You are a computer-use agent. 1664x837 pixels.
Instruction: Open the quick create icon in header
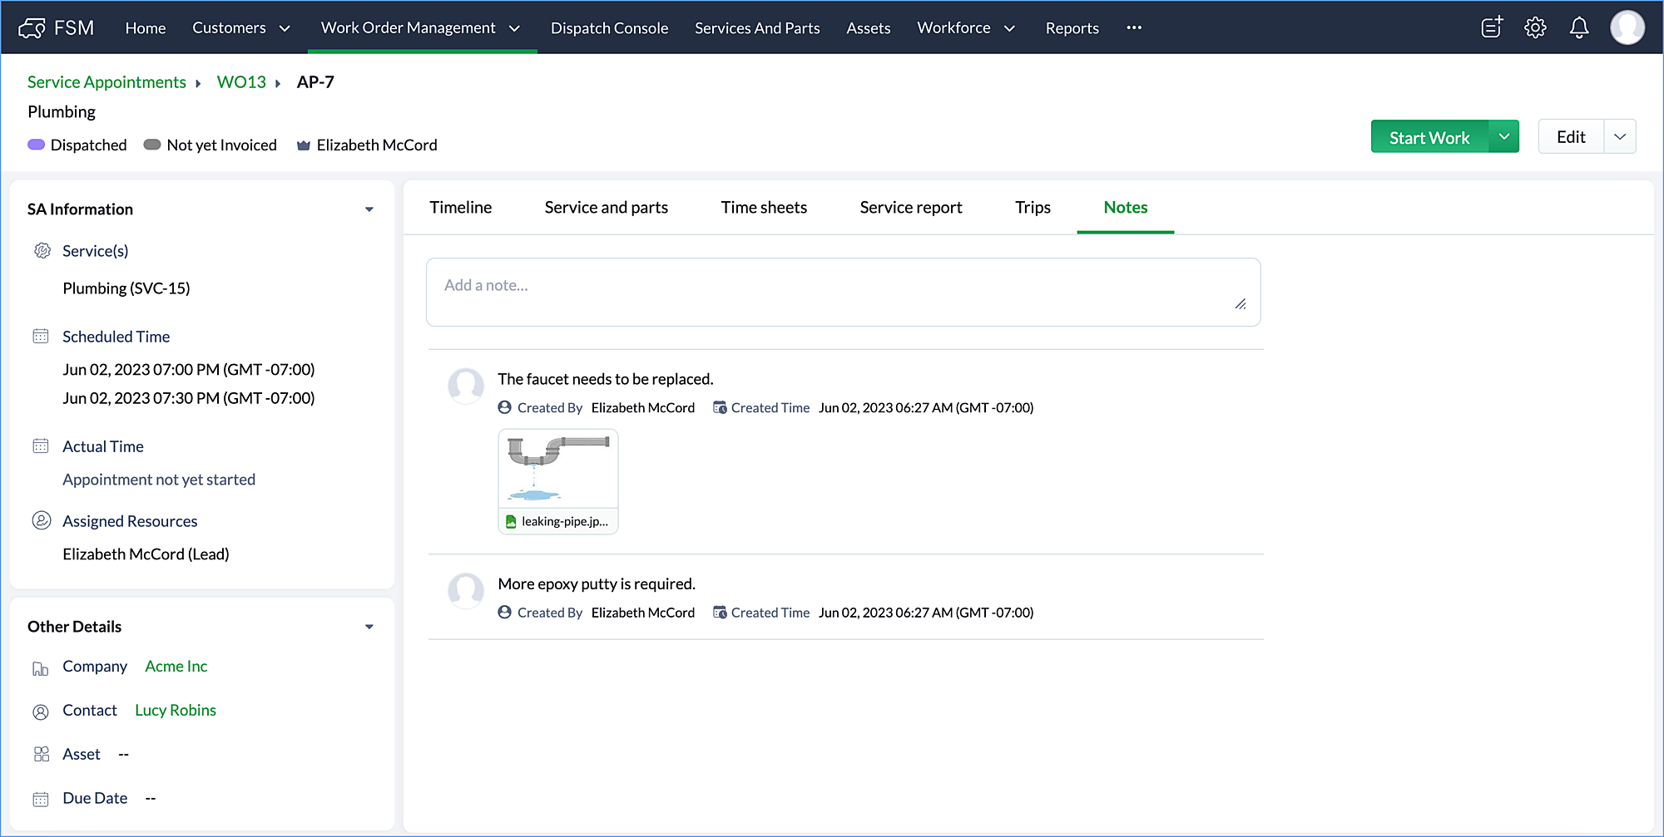pos(1492,27)
